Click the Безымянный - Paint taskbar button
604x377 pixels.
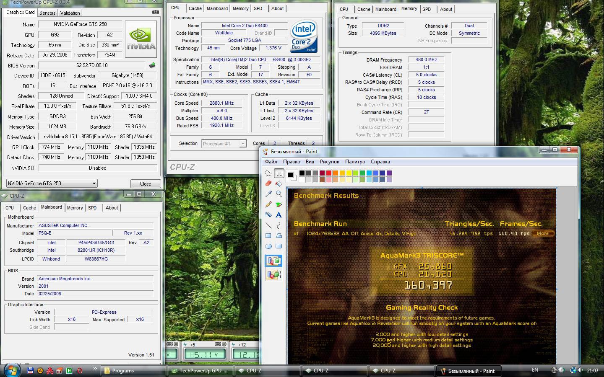coord(468,371)
